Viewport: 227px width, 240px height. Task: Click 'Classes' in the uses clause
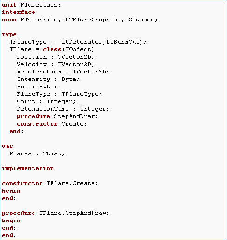[x=141, y=20]
